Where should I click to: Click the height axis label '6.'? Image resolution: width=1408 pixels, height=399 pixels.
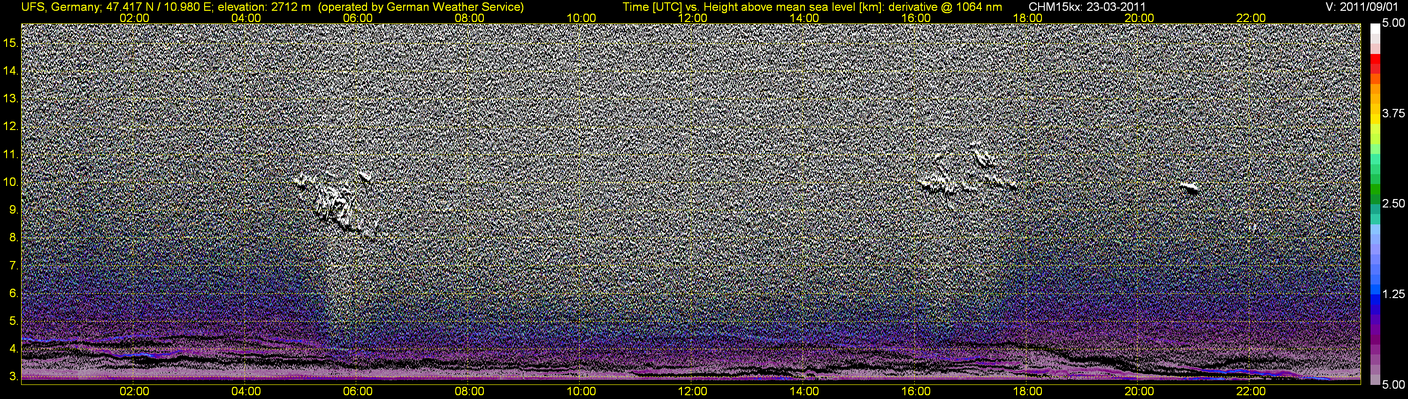point(14,293)
